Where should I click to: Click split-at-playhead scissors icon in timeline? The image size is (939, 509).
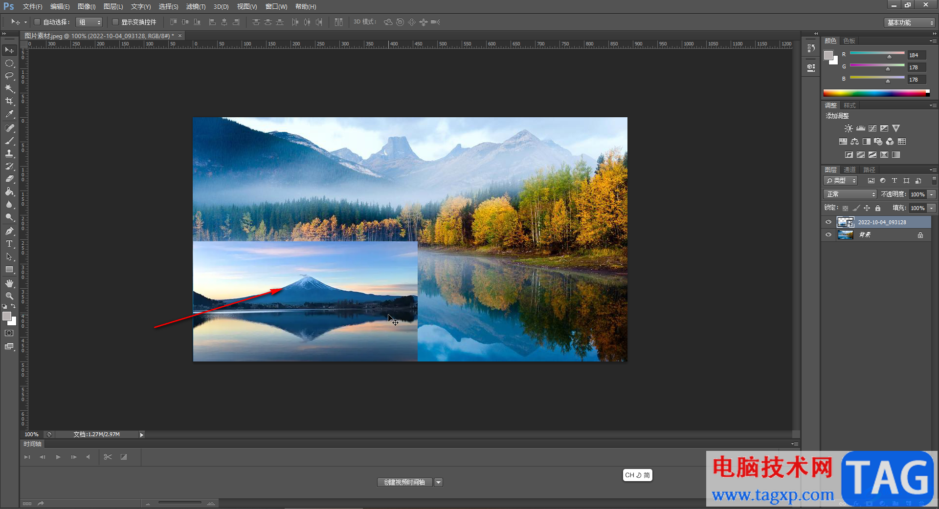pyautogui.click(x=108, y=457)
